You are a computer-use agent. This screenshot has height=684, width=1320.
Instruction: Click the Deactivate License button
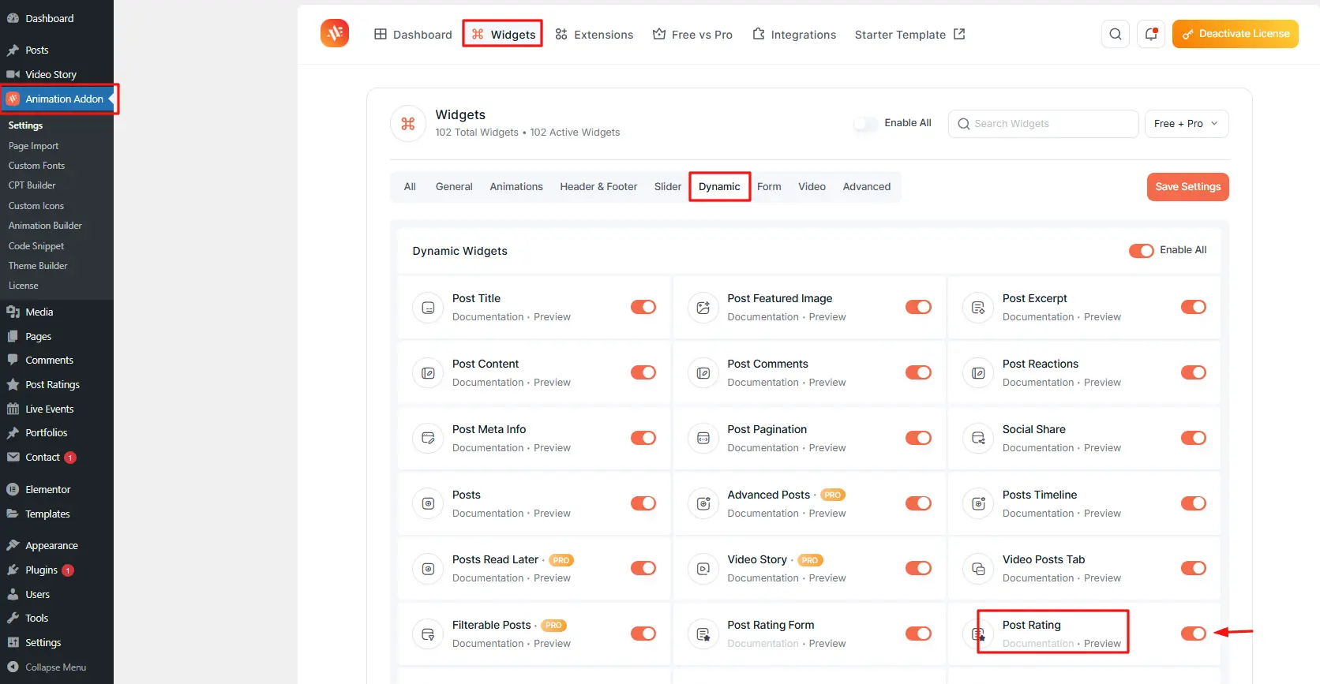coord(1235,34)
